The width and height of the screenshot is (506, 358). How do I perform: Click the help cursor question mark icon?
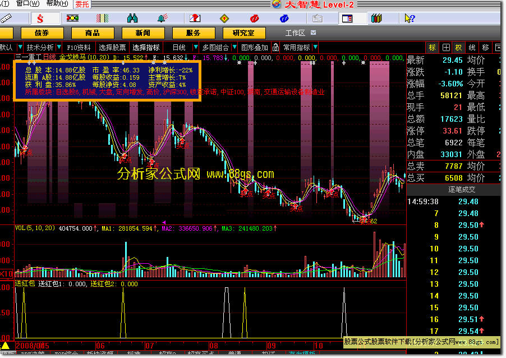pos(410,18)
